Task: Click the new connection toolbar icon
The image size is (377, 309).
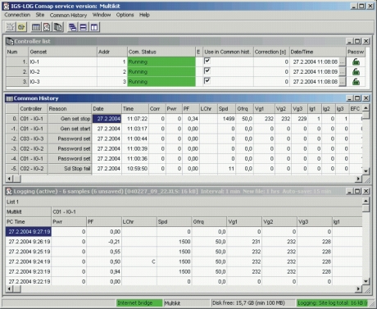Action: [x=11, y=27]
